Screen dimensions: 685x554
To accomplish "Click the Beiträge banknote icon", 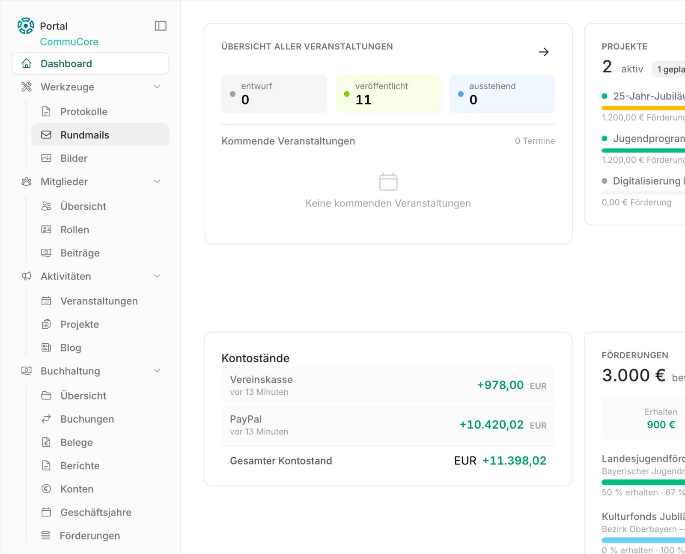I will pos(46,253).
